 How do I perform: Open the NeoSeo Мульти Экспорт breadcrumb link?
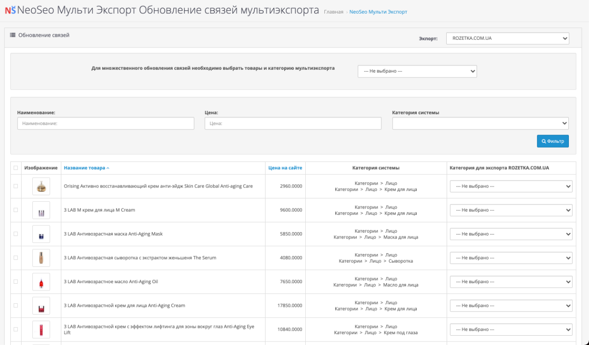[x=378, y=12]
